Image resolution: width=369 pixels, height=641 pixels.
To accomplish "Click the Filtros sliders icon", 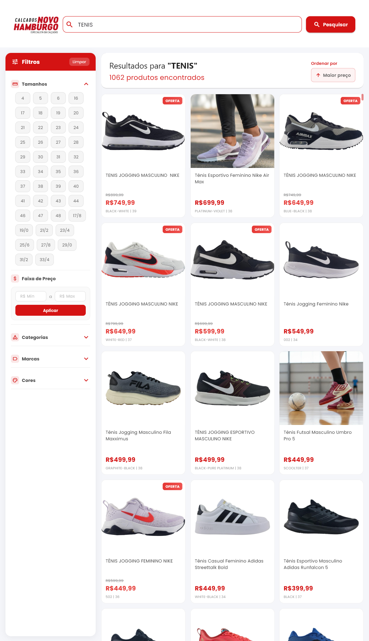I will click(x=15, y=62).
